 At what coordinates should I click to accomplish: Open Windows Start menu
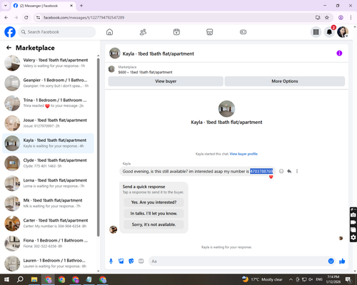coord(6,279)
